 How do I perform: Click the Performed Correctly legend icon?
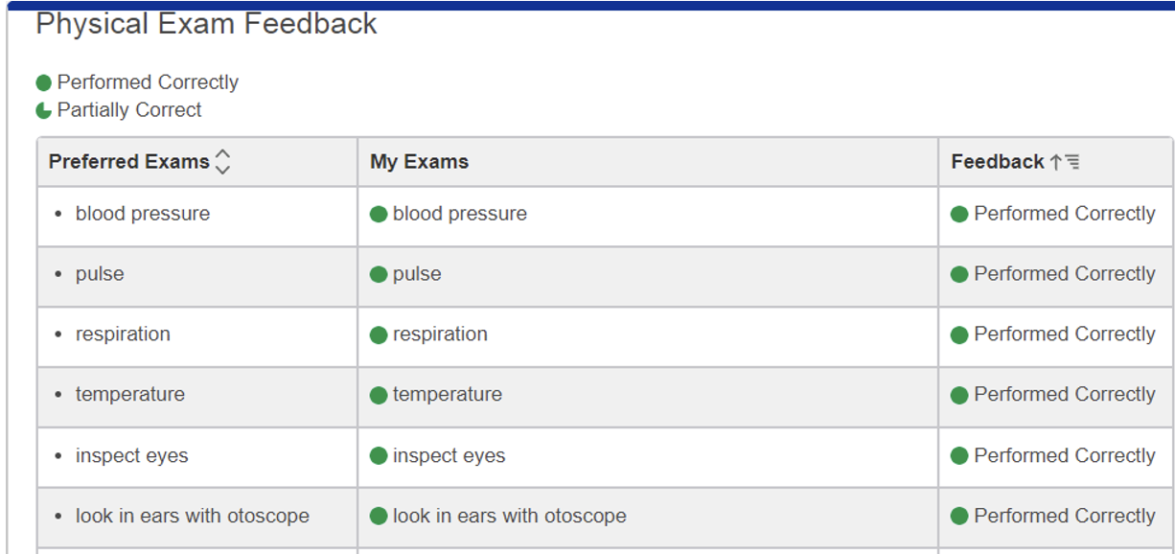[x=43, y=83]
